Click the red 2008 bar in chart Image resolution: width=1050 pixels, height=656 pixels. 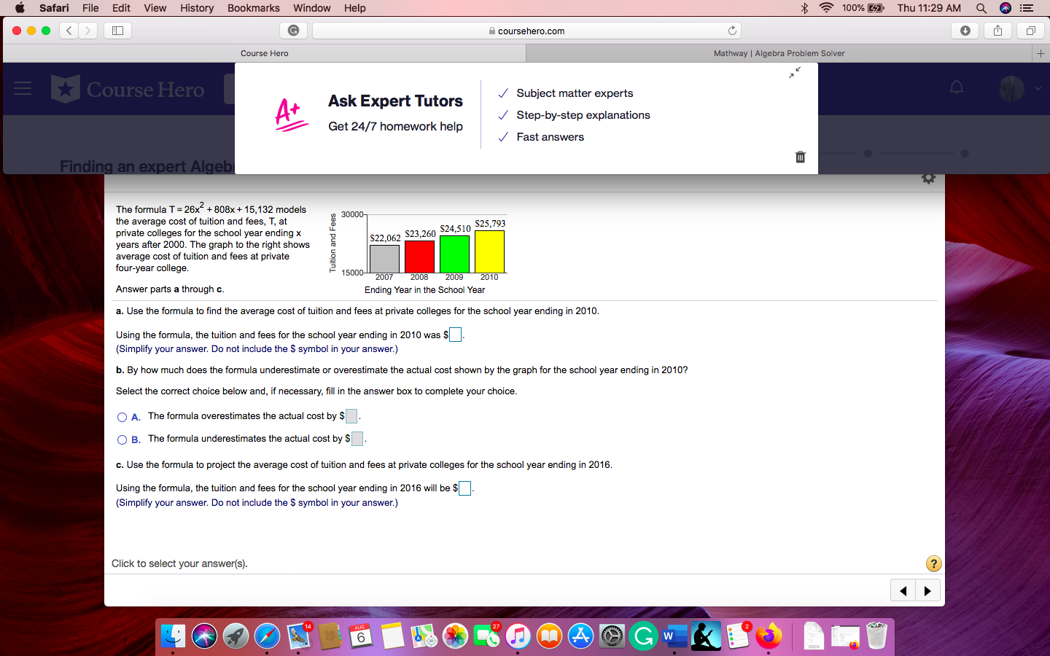419,257
